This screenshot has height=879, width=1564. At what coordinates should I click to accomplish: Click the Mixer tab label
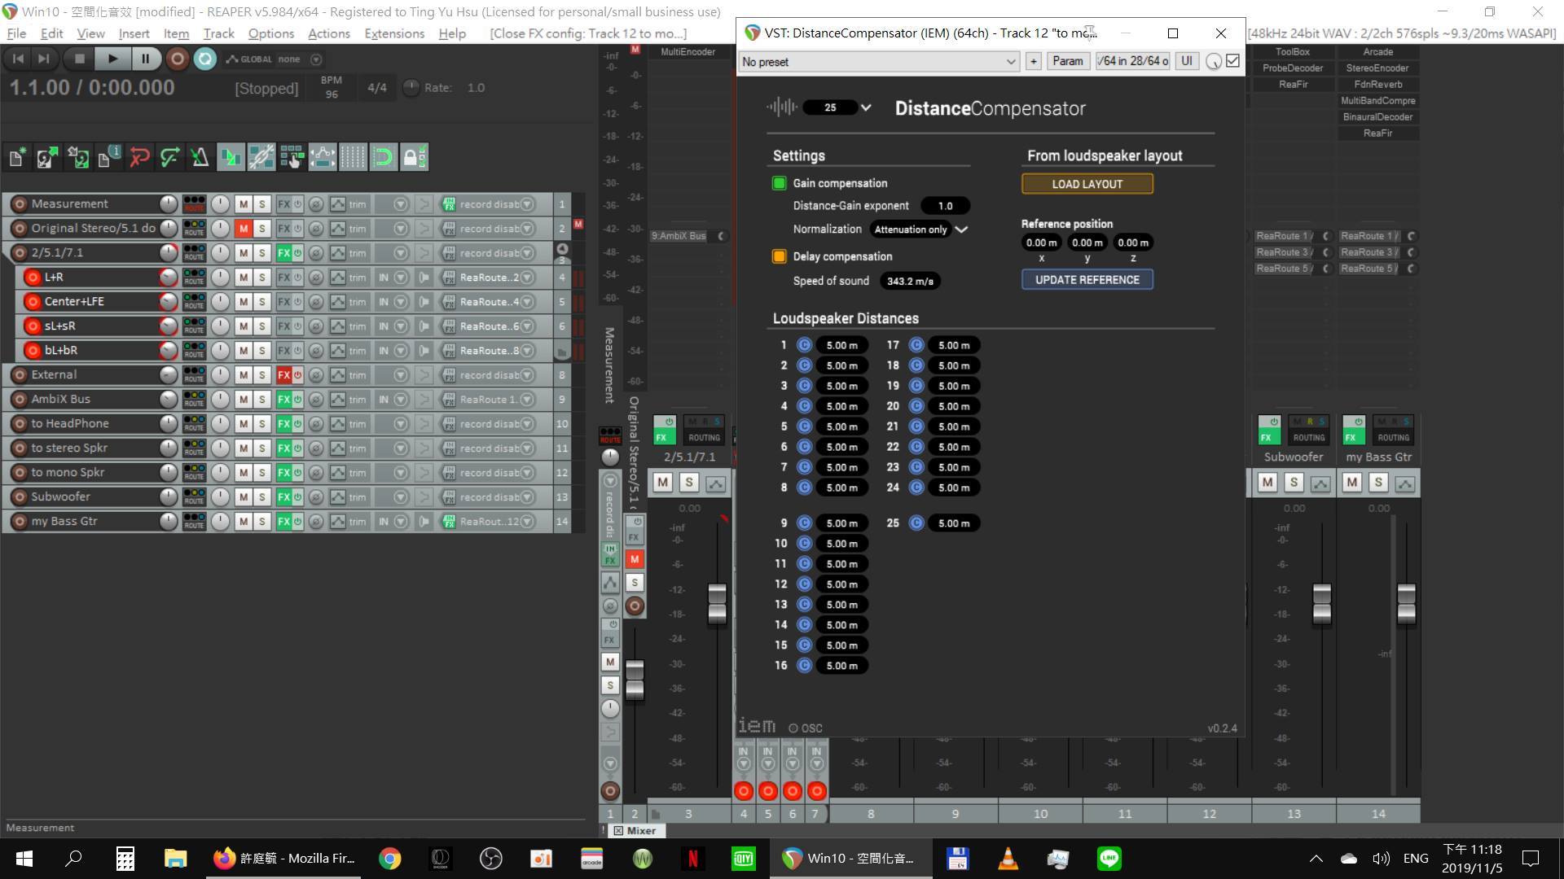[x=641, y=831]
